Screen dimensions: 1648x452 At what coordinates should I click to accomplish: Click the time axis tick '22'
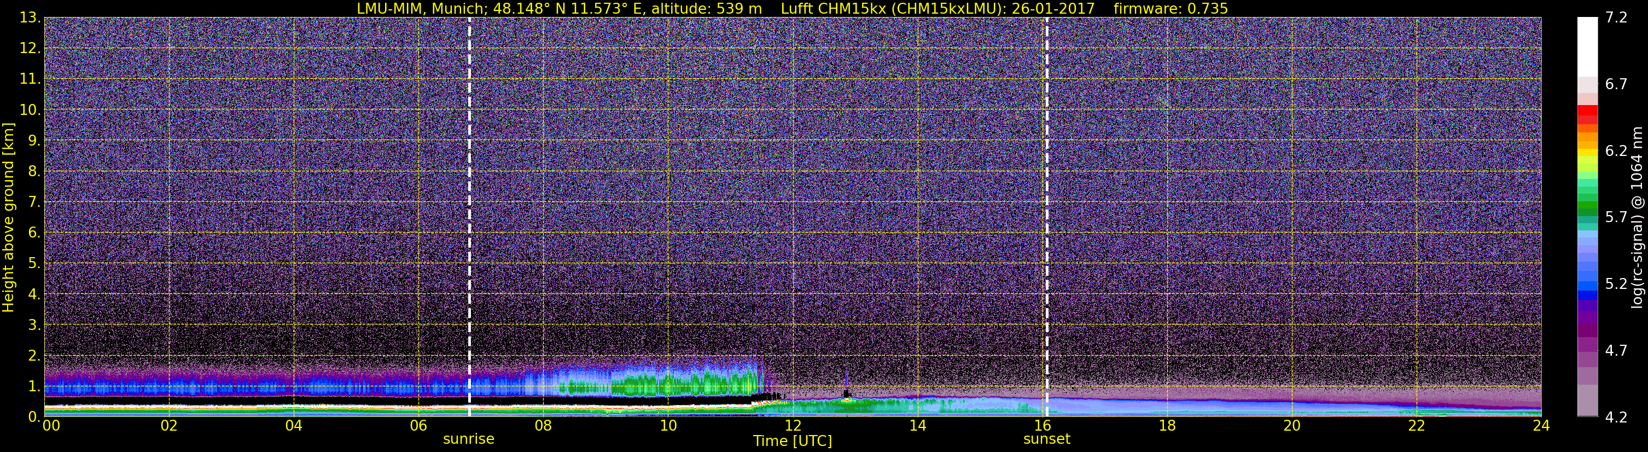click(1417, 426)
